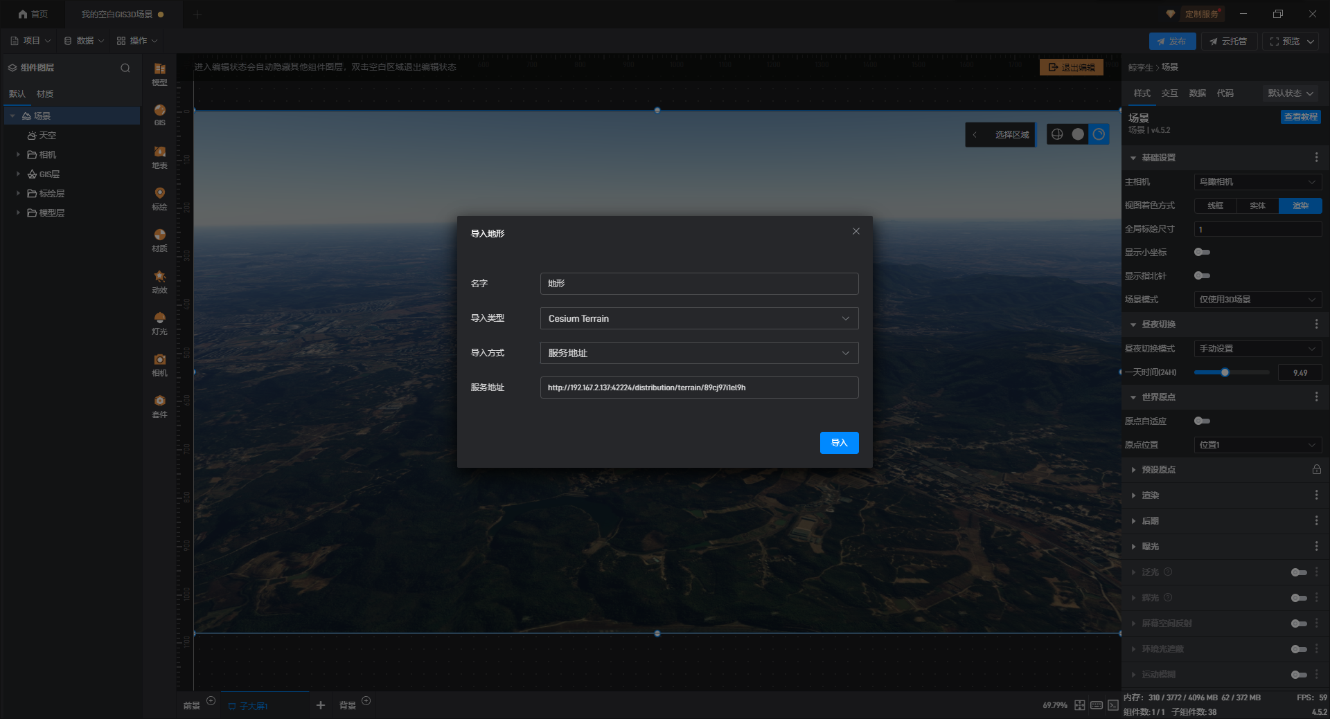Viewport: 1330px width, 719px height.
Task: Open the 地表 terrain surface icon
Action: pos(159,156)
